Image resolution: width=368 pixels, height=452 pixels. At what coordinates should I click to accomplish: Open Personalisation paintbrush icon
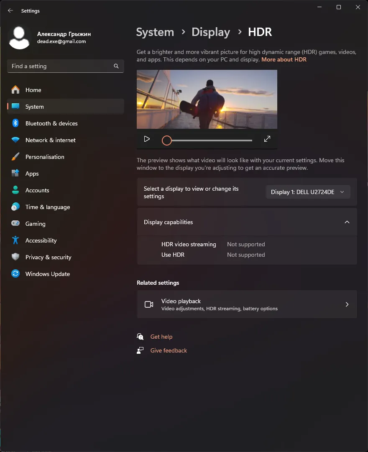click(x=15, y=157)
